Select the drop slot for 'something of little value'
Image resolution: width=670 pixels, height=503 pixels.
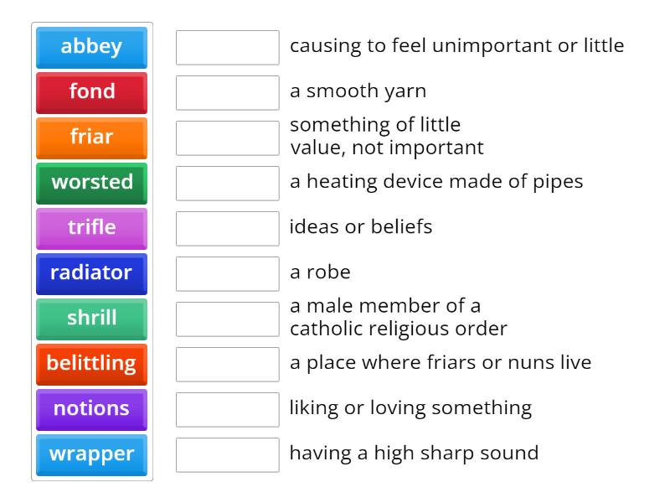227,138
